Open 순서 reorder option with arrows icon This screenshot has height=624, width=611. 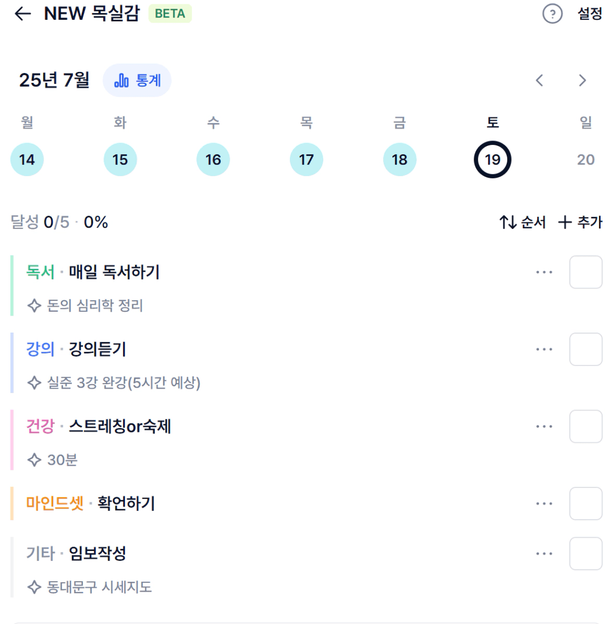[x=523, y=222]
